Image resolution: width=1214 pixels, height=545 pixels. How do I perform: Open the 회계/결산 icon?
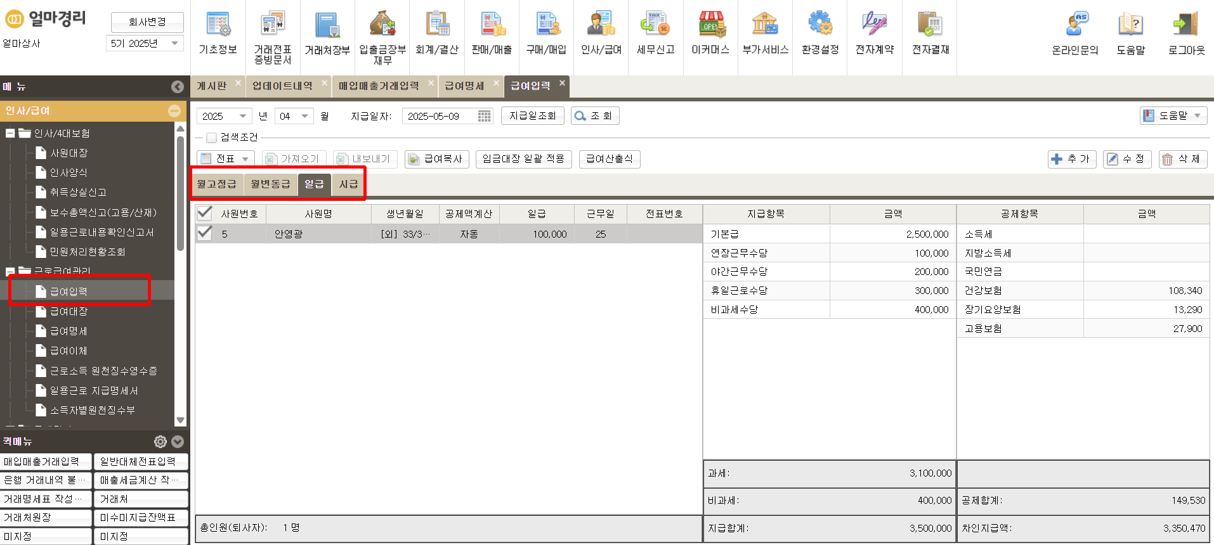437,33
